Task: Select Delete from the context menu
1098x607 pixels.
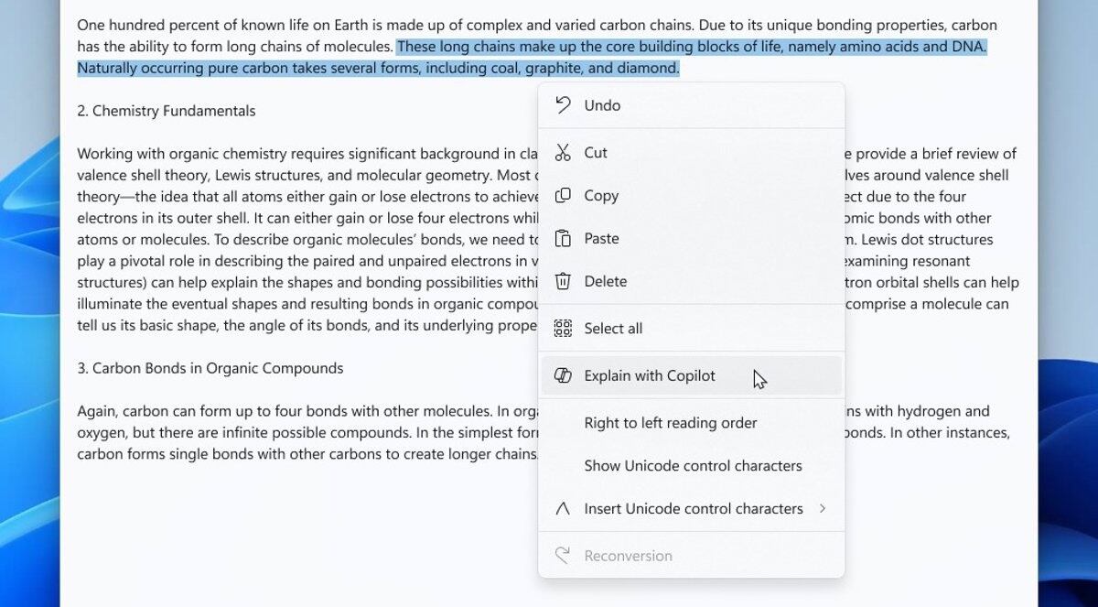Action: [x=603, y=281]
